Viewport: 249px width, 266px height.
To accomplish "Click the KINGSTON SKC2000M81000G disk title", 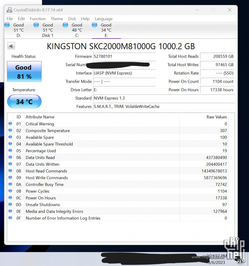I will (121, 46).
